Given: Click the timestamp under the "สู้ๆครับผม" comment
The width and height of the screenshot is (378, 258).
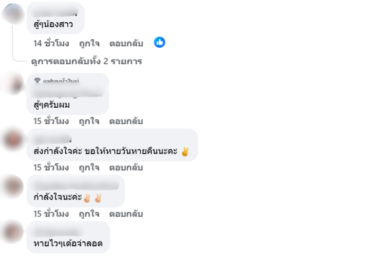Looking at the screenshot, I should 51,121.
